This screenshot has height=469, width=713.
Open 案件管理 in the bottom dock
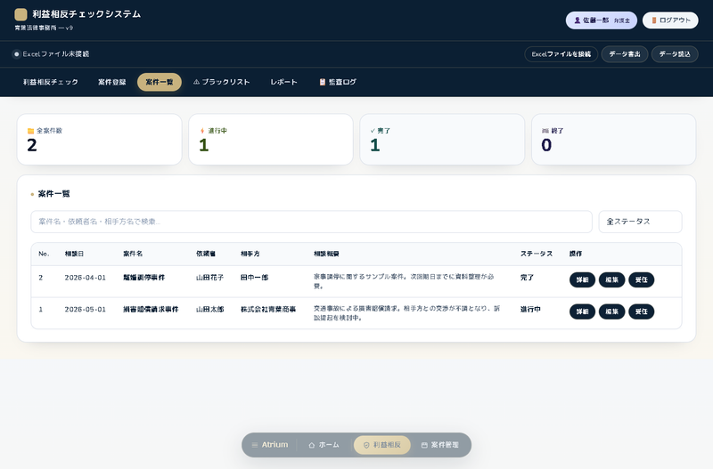pyautogui.click(x=440, y=445)
